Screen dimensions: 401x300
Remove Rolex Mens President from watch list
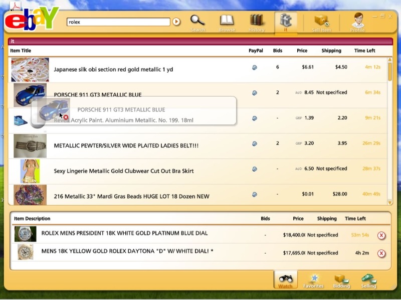(381, 235)
